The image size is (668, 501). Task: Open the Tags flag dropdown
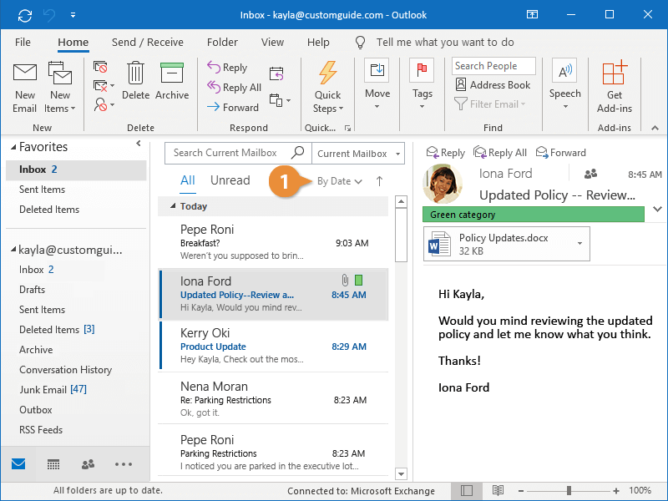(x=423, y=85)
